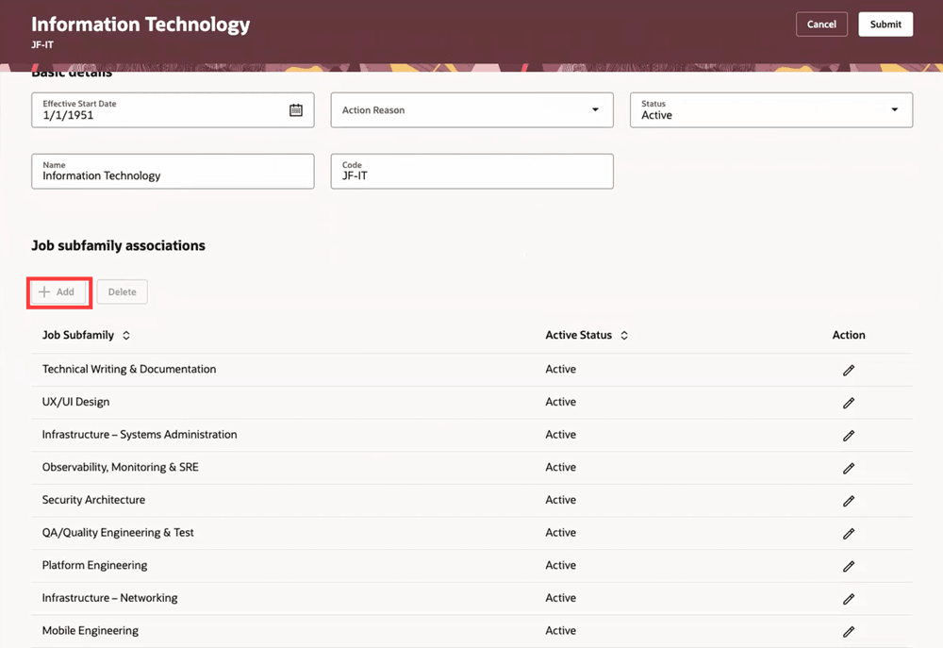This screenshot has height=648, width=943.
Task: Edit the Technical Writing & Documentation row
Action: [x=849, y=370]
